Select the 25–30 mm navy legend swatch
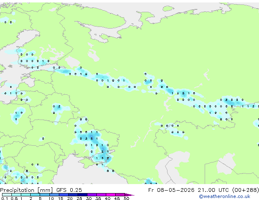This screenshot has width=259, height=200. tap(82, 195)
